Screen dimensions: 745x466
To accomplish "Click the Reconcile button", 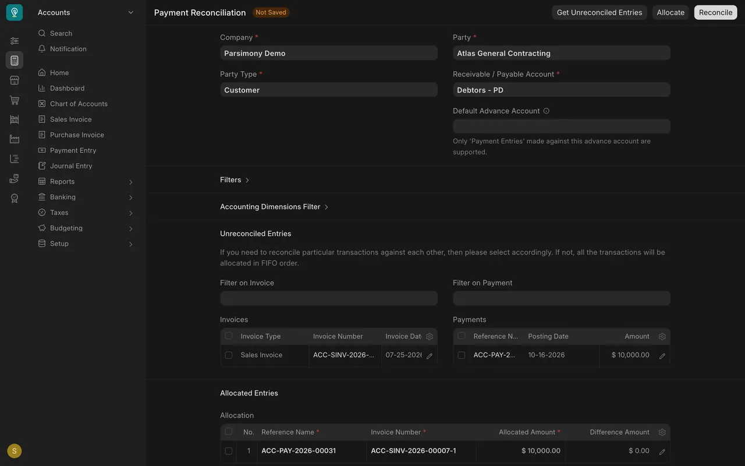I will pyautogui.click(x=716, y=12).
